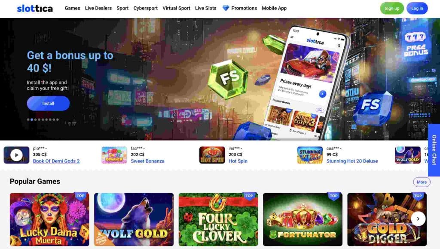Image resolution: width=440 pixels, height=249 pixels.
Task: Click the Log in button
Action: [x=417, y=9]
